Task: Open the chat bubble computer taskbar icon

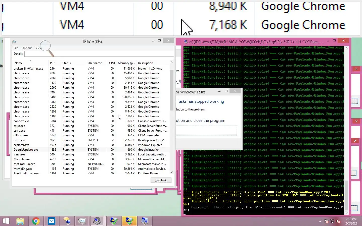Action: point(67,221)
